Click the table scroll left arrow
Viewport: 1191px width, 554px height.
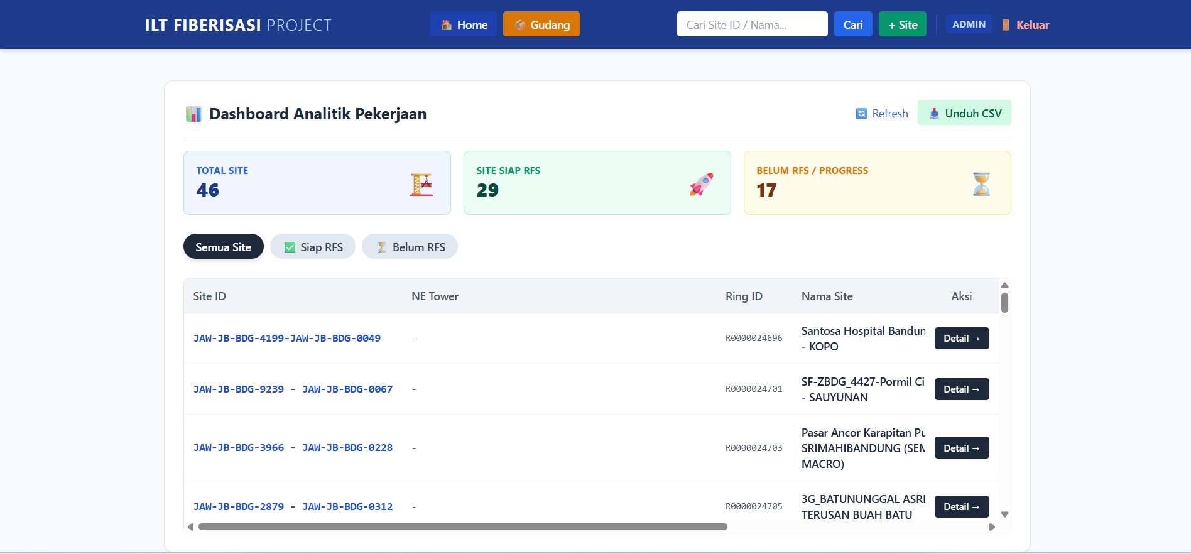tap(190, 526)
